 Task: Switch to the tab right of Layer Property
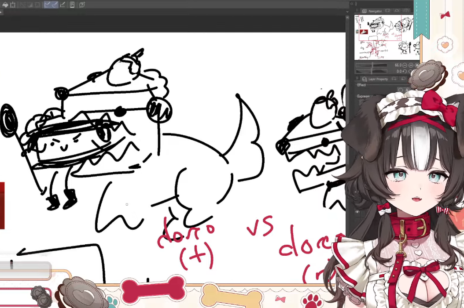point(394,79)
